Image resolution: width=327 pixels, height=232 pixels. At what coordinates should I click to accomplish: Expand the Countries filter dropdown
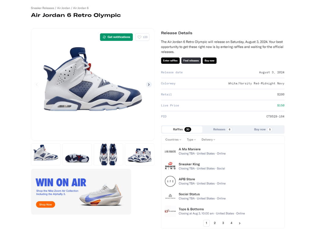coord(173,140)
